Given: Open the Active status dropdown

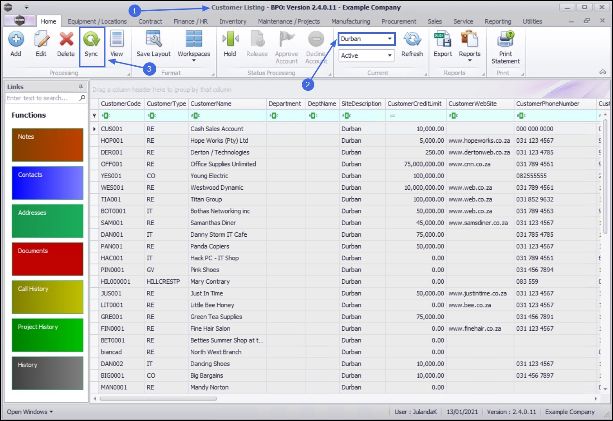Looking at the screenshot, I should [x=366, y=55].
